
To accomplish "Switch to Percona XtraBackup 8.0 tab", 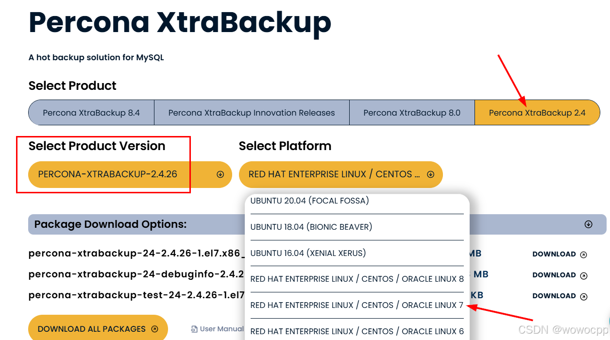I will [412, 113].
